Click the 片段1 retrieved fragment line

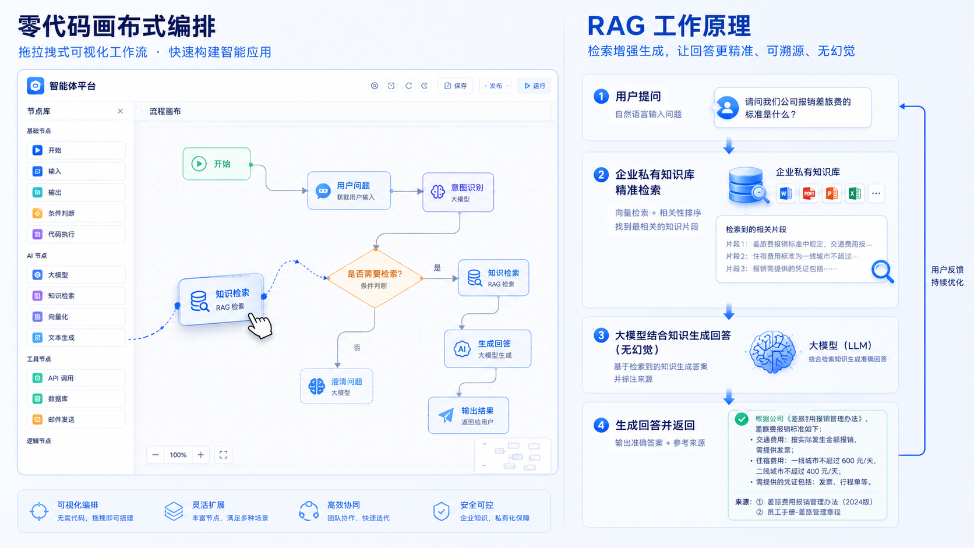point(799,244)
